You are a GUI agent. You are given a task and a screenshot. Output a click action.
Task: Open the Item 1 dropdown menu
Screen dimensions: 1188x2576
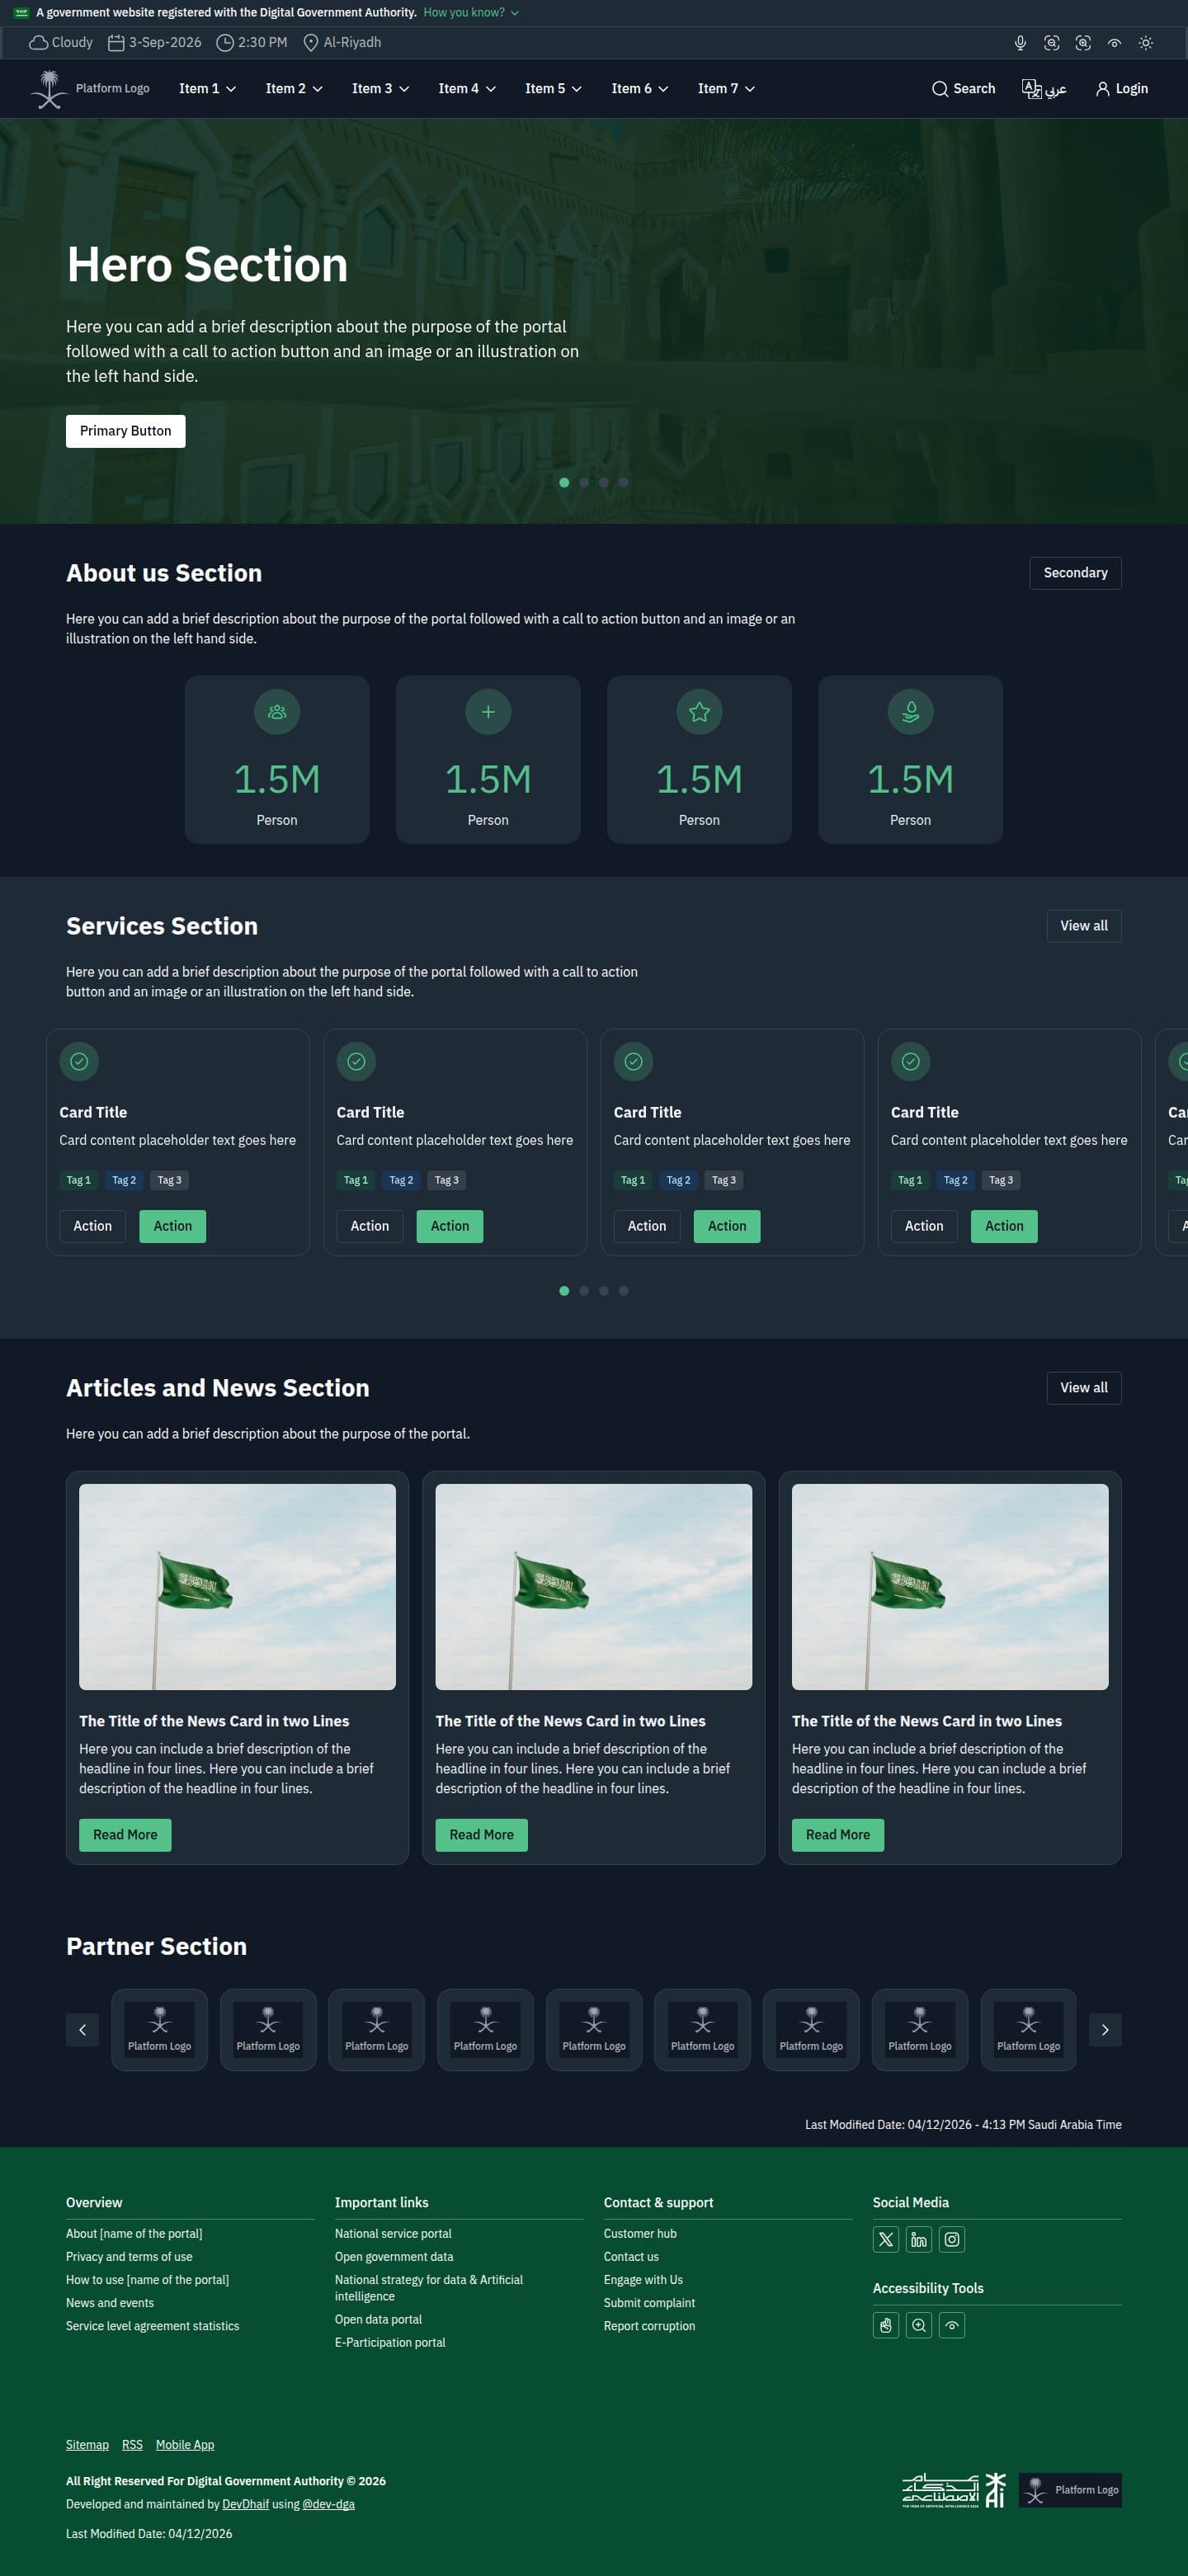tap(207, 89)
